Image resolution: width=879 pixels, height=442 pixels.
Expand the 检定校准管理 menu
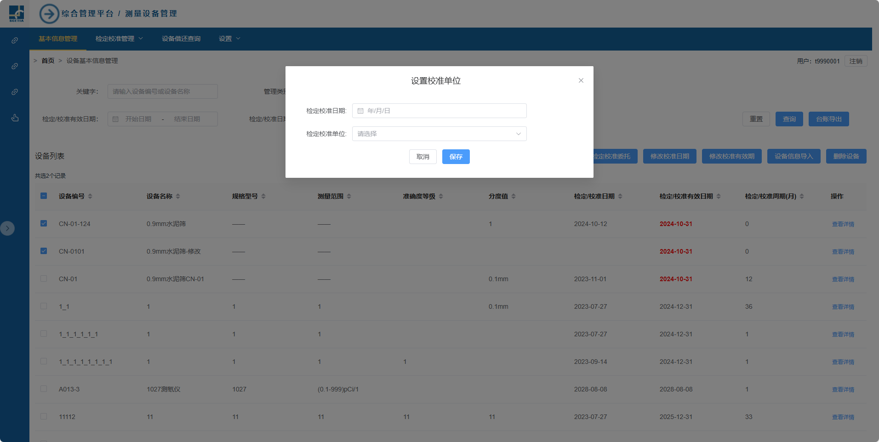click(x=119, y=39)
